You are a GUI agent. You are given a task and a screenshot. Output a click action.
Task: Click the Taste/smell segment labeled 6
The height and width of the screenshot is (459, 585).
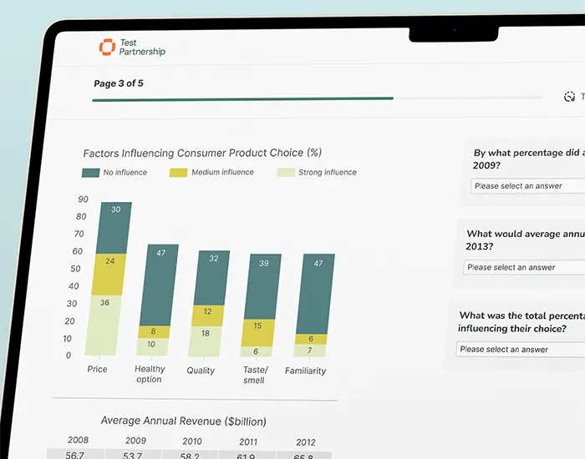[256, 351]
